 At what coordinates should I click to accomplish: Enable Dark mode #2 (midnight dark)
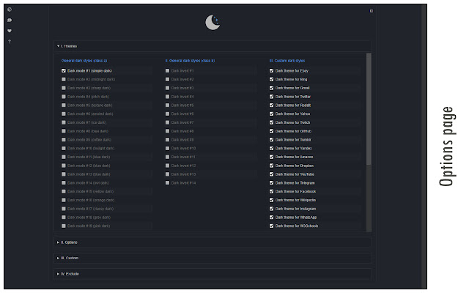(64, 79)
